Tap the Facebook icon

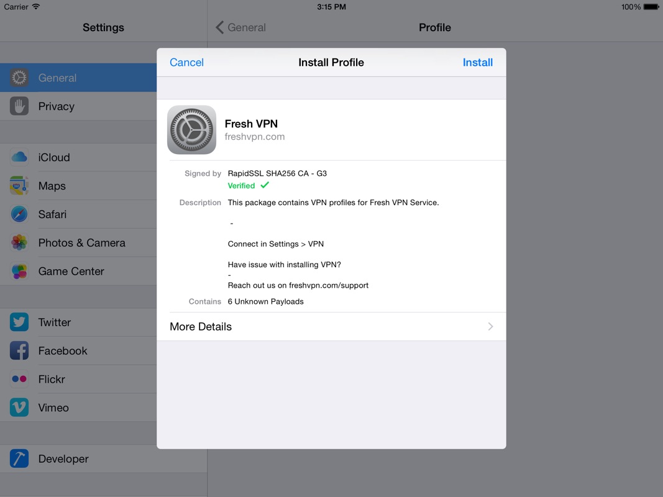[x=19, y=351]
